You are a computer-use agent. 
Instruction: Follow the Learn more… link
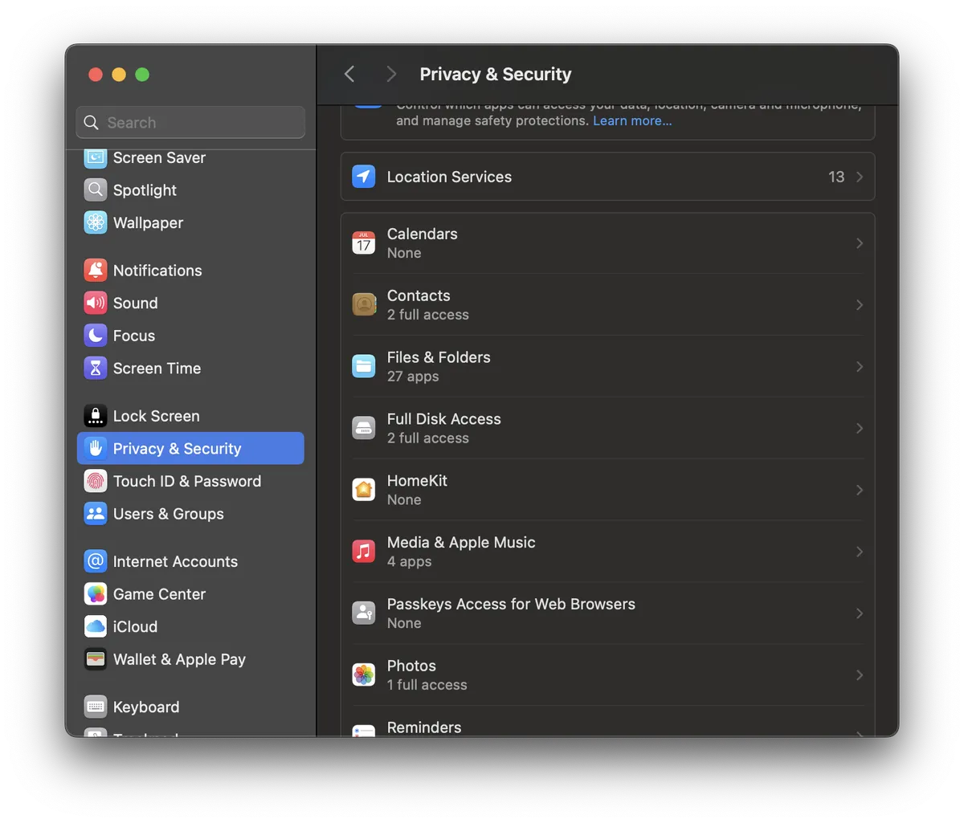pos(632,120)
